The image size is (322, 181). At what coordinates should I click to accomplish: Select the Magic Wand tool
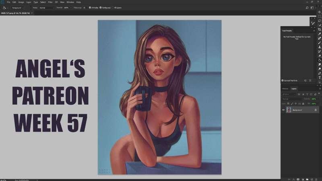point(320,25)
